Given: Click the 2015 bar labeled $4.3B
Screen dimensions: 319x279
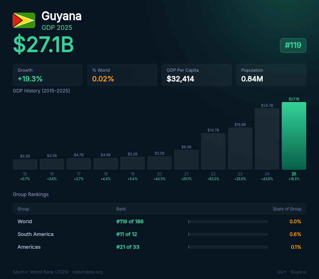Looking at the screenshot, I should coord(25,164).
